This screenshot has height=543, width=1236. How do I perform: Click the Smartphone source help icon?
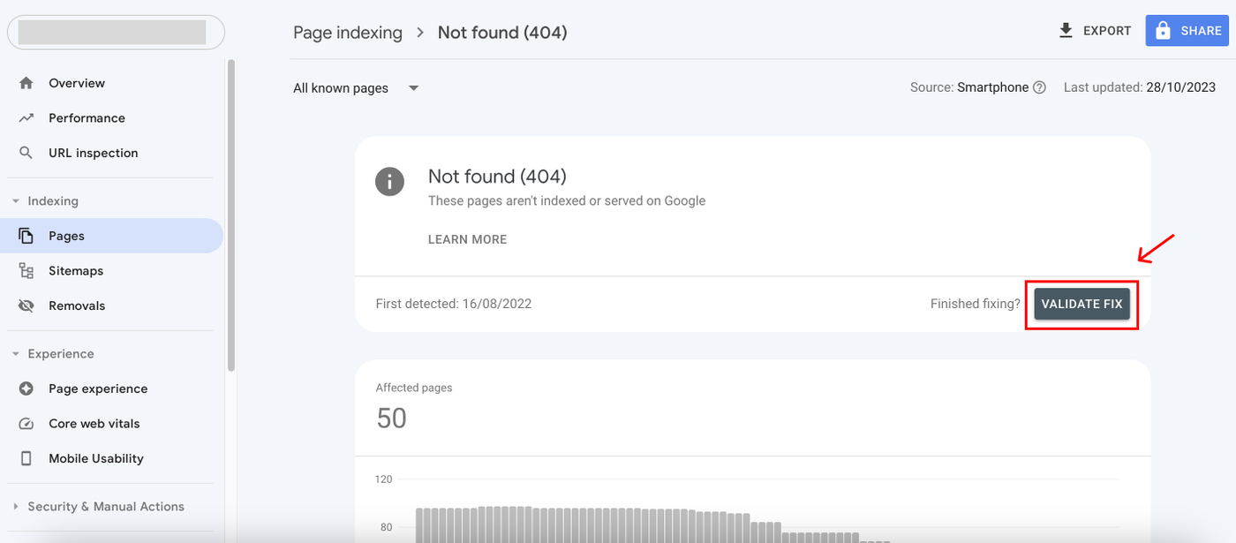pyautogui.click(x=1040, y=87)
